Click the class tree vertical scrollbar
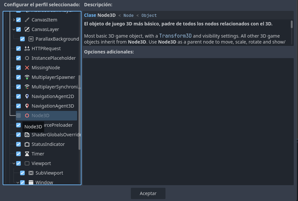Screen dimensions: 298x201 (x=79, y=112)
